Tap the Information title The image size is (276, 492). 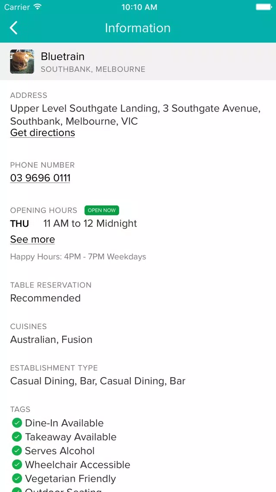click(x=138, y=28)
